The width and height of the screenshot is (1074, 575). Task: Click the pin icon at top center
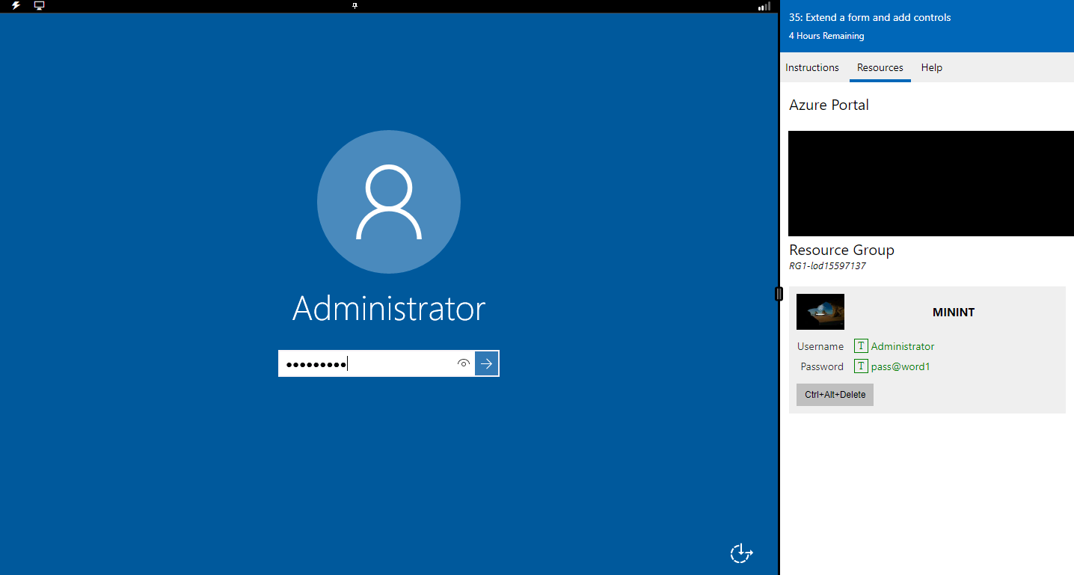(x=355, y=6)
